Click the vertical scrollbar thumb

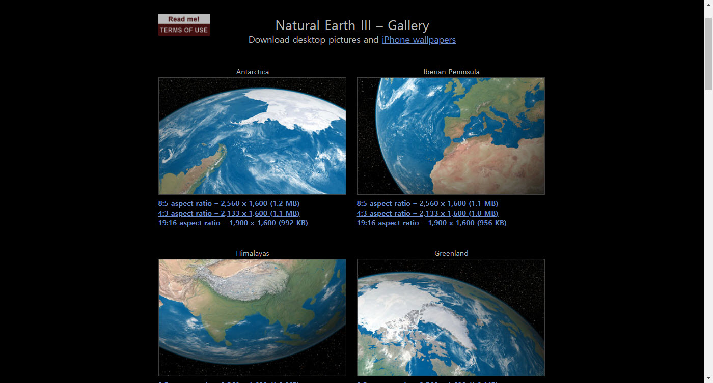[708, 54]
